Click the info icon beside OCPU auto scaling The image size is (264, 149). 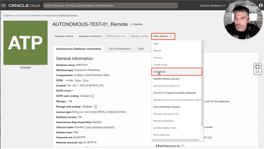click(x=92, y=96)
